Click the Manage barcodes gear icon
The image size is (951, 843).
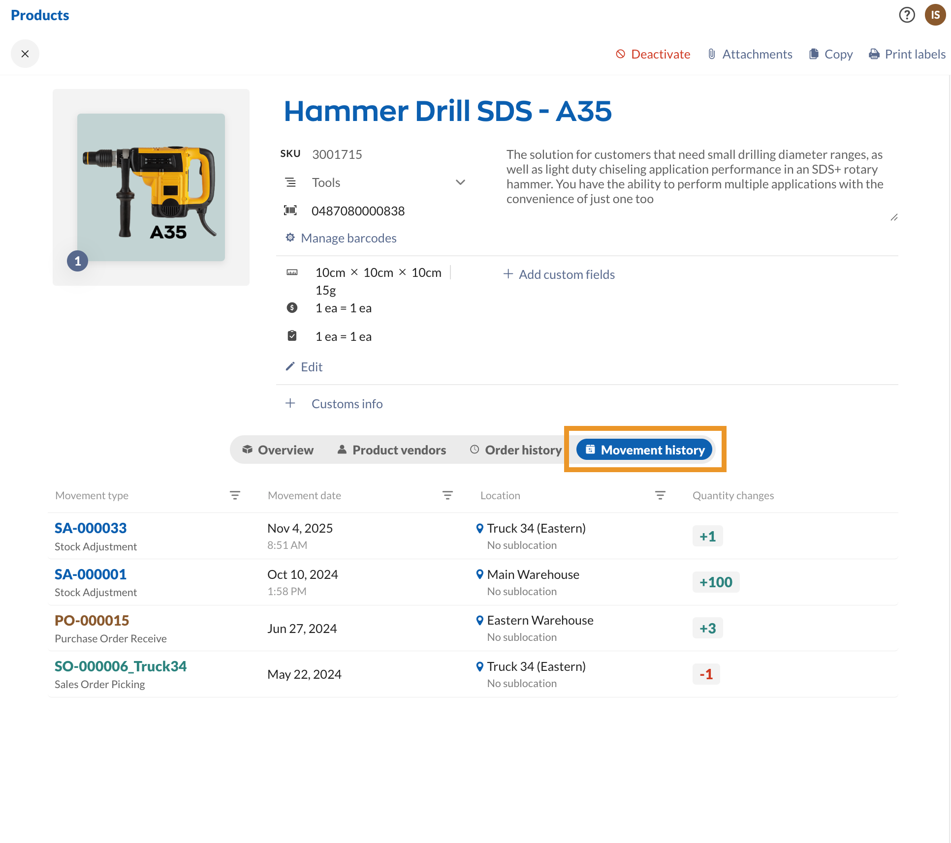(x=290, y=238)
